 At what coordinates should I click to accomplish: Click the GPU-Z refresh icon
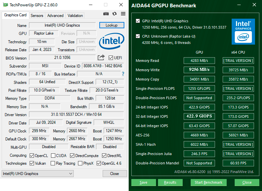[x=114, y=14]
